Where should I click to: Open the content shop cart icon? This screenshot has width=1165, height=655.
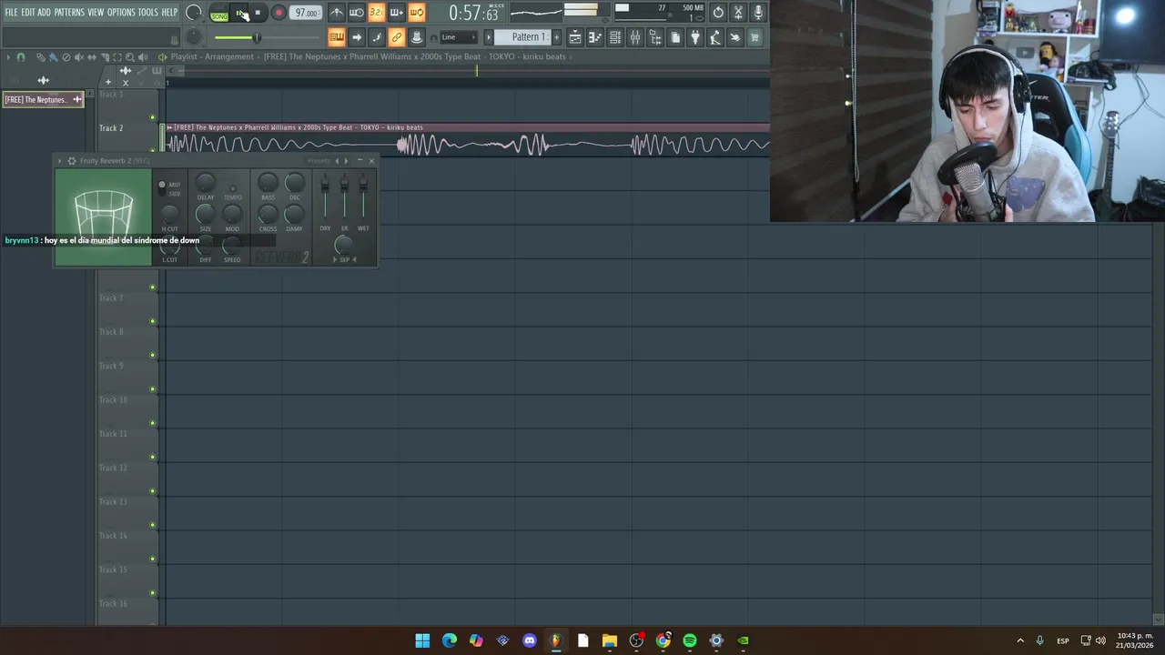tap(755, 37)
